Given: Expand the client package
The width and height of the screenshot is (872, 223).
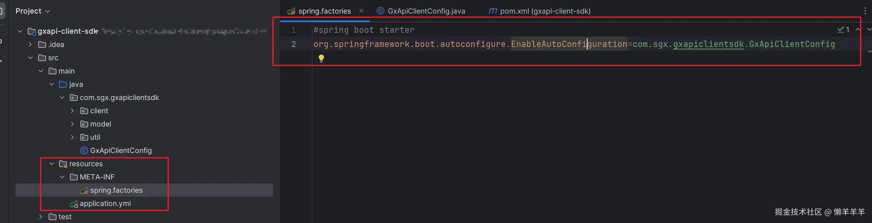Looking at the screenshot, I should (73, 111).
